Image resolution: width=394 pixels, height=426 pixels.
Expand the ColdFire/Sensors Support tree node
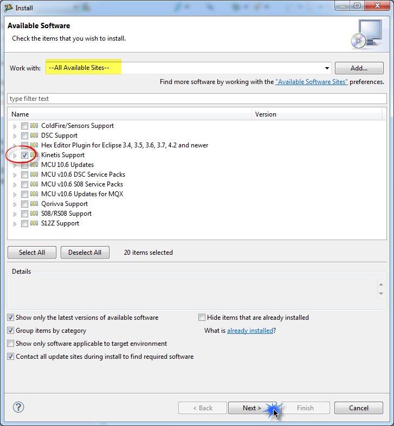tap(15, 126)
